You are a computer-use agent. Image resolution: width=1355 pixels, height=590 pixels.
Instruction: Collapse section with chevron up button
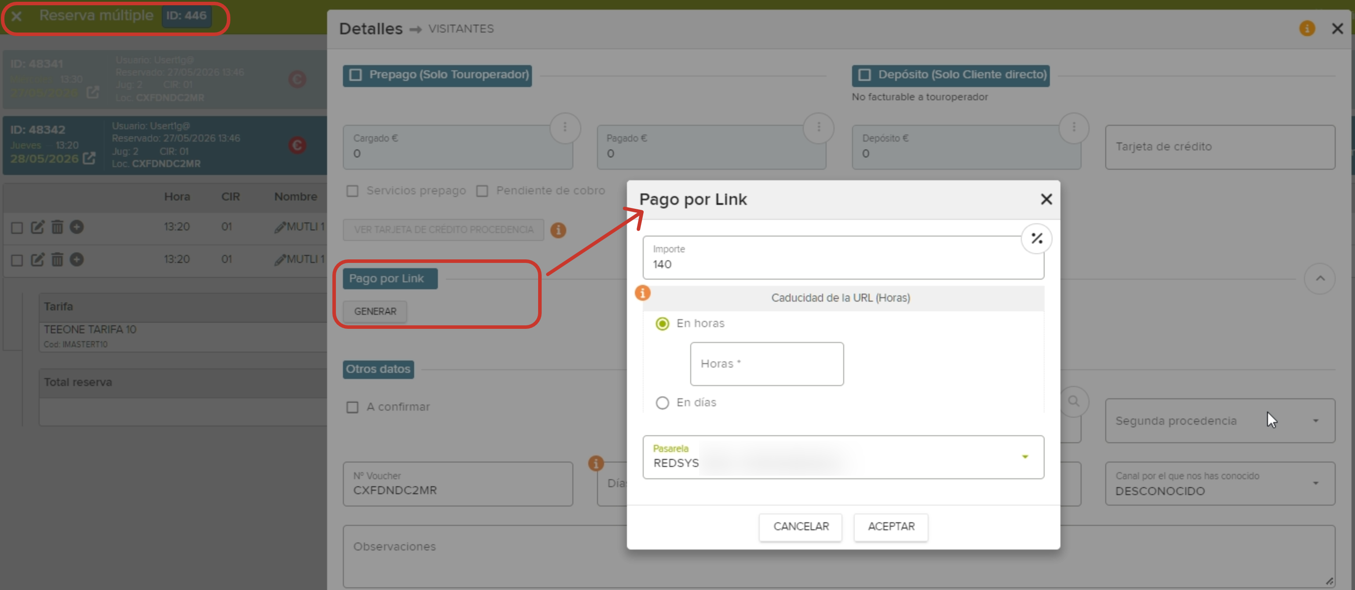click(x=1320, y=279)
